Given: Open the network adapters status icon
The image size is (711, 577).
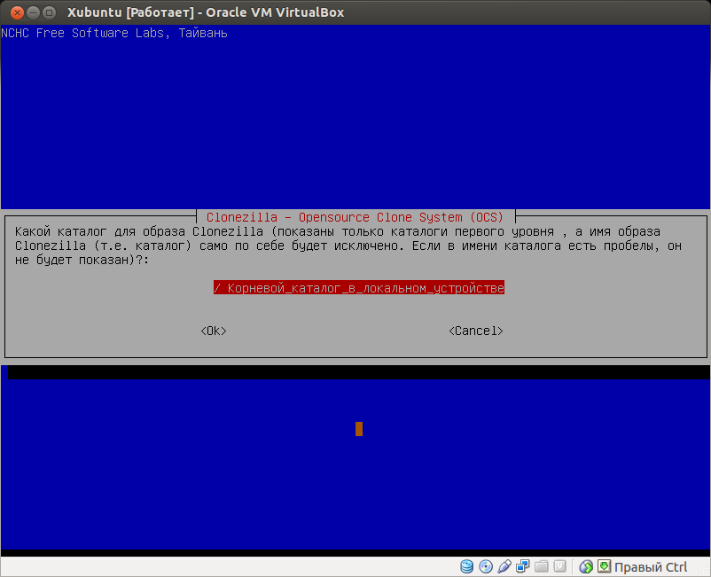Looking at the screenshot, I should pyautogui.click(x=523, y=566).
